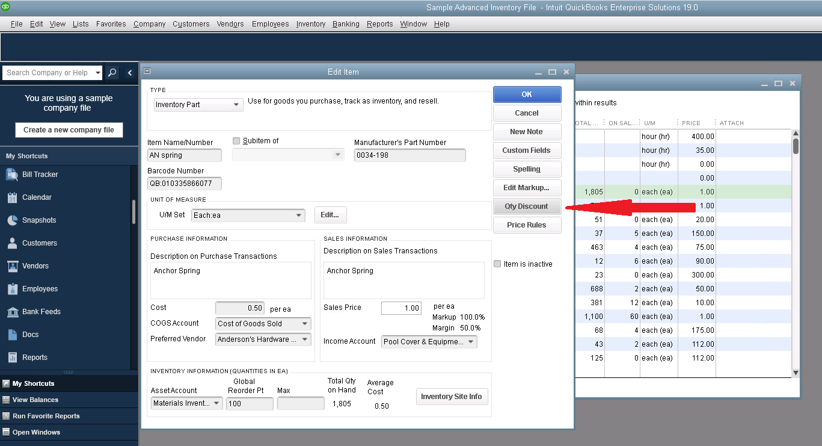Maximize the Edit Item window
This screenshot has width=822, height=446.
coord(552,72)
